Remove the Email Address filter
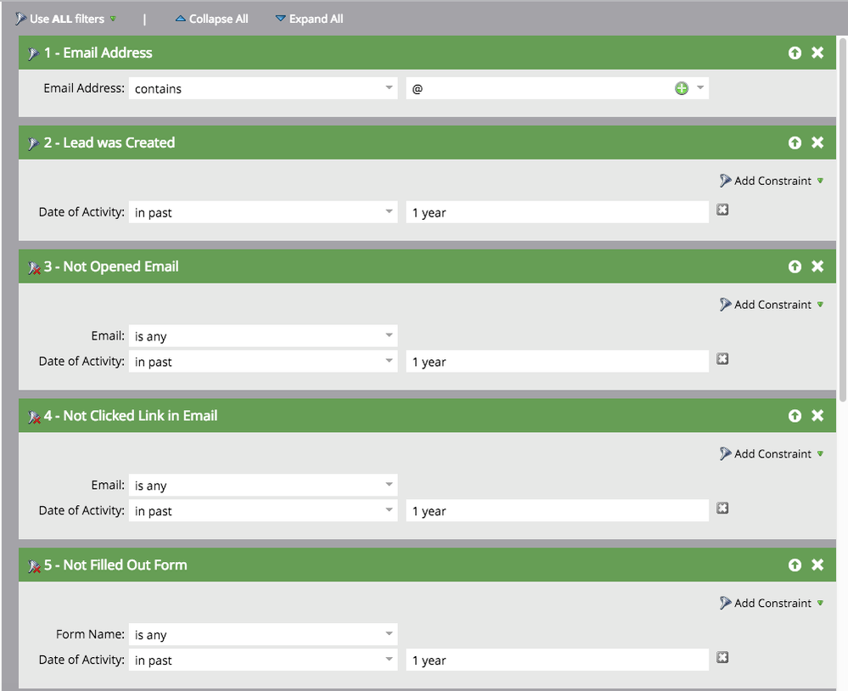This screenshot has width=848, height=691. tap(817, 53)
